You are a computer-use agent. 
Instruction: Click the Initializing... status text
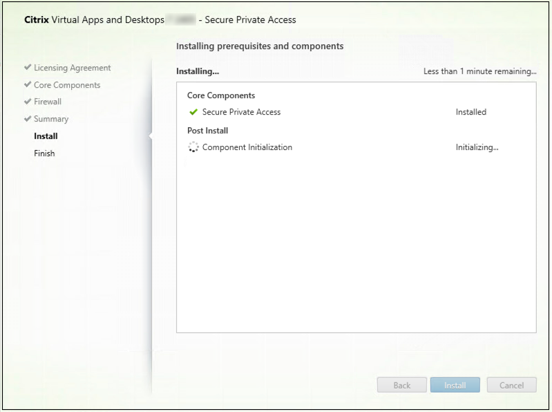(x=477, y=147)
